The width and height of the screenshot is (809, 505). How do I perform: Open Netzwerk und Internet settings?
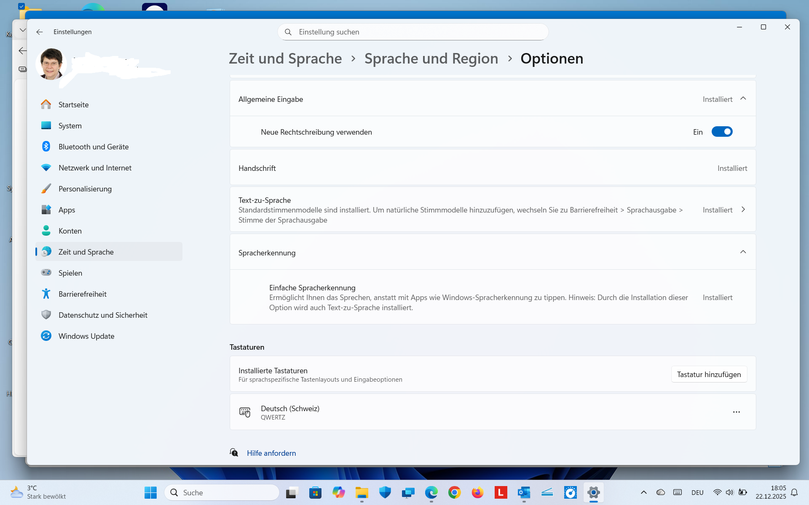pyautogui.click(x=109, y=167)
